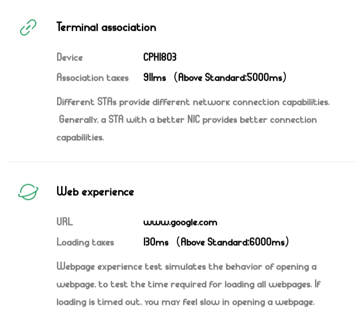Open the www.google.com URL
Screen dimensions: 363x317
180,222
